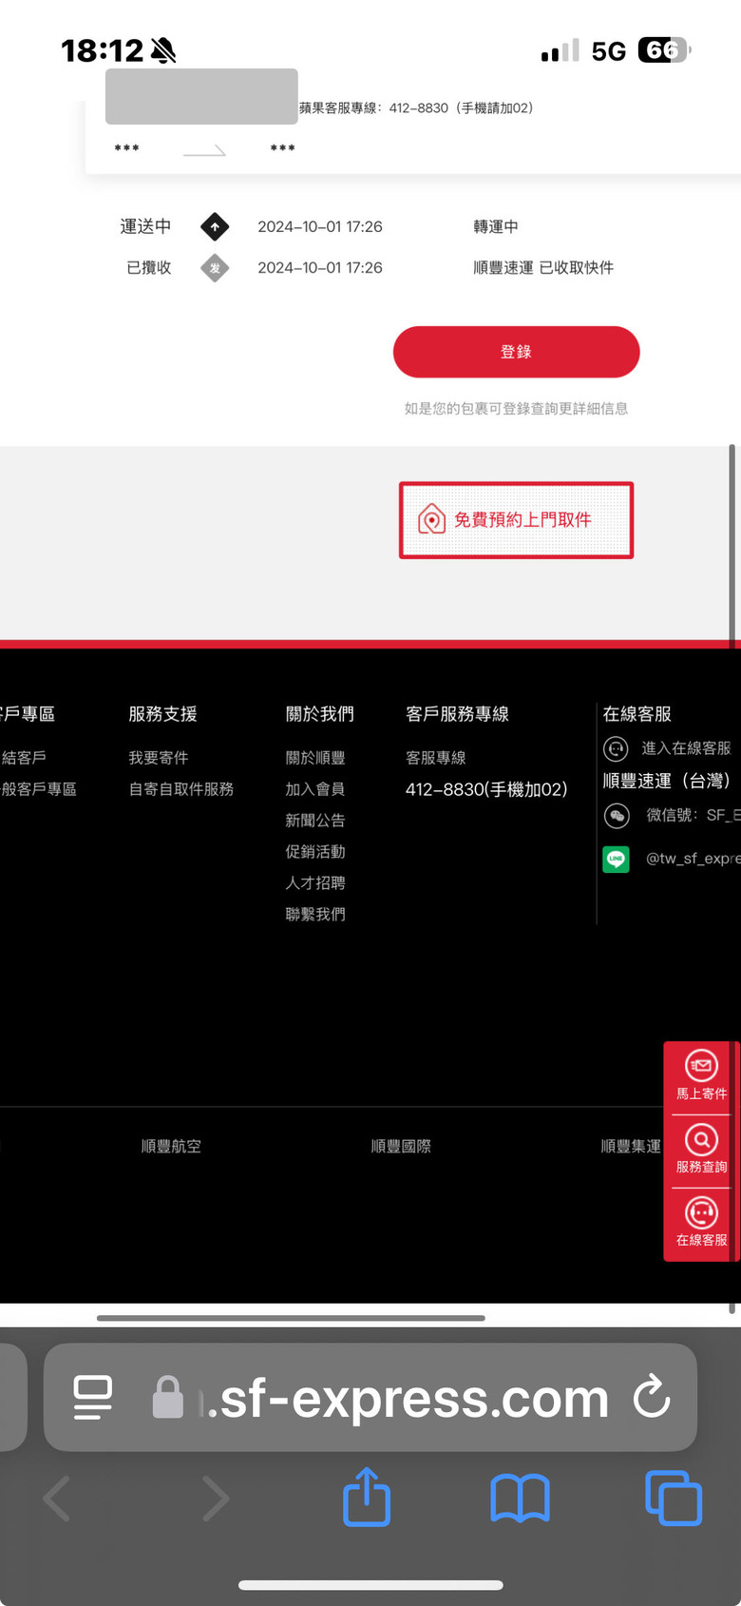Open 聯繫我們 footer link
Viewport: 741px width, 1606px height.
click(x=315, y=915)
